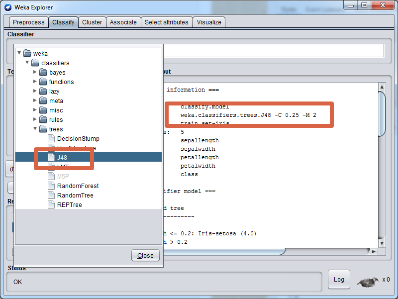Minimize the Weka Explorer window

351,5
